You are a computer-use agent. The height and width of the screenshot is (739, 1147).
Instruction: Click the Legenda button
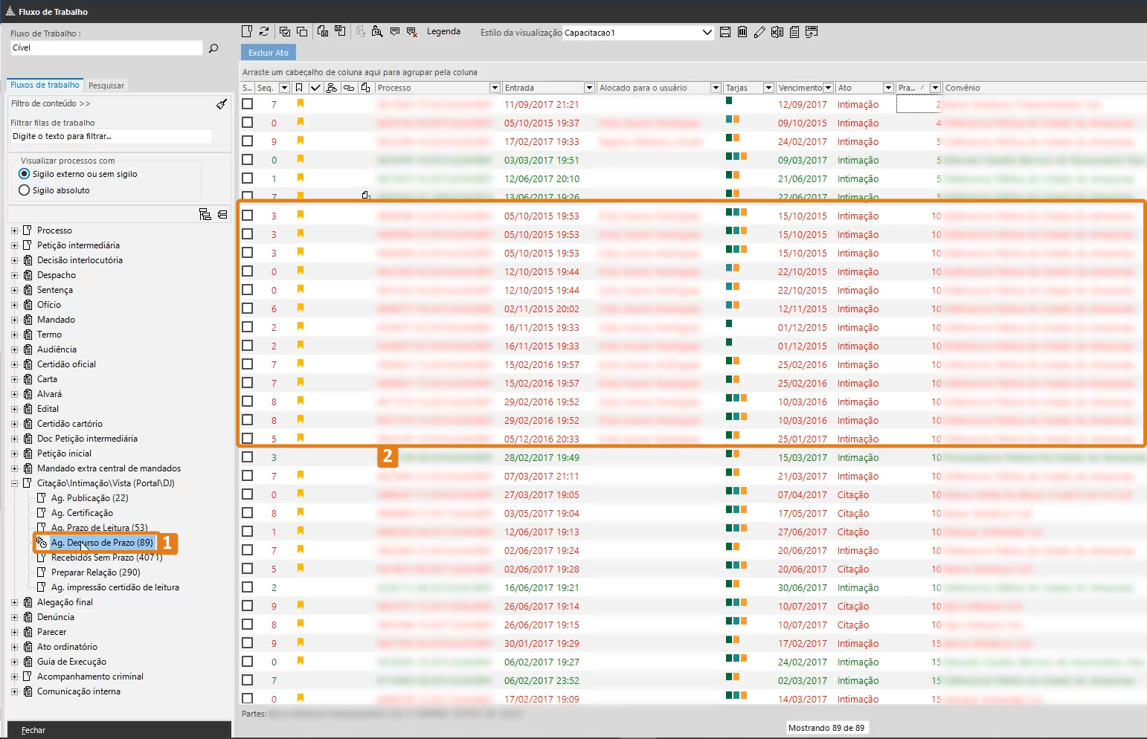(443, 31)
